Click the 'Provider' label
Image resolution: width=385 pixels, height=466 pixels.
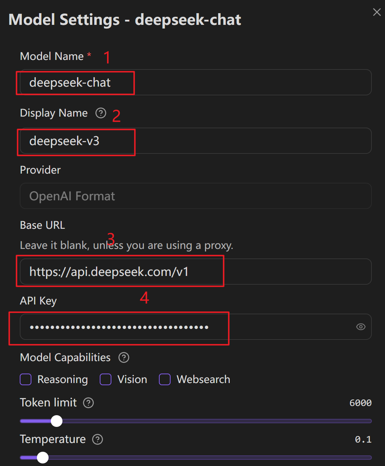tap(40, 170)
